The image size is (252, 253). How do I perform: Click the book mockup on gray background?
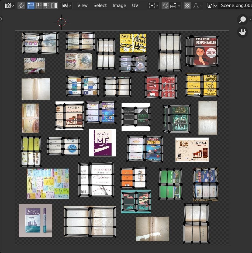pos(36,221)
